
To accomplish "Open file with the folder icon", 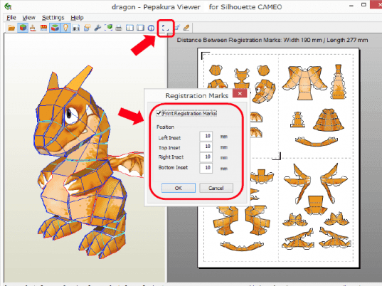I will pyautogui.click(x=11, y=28).
